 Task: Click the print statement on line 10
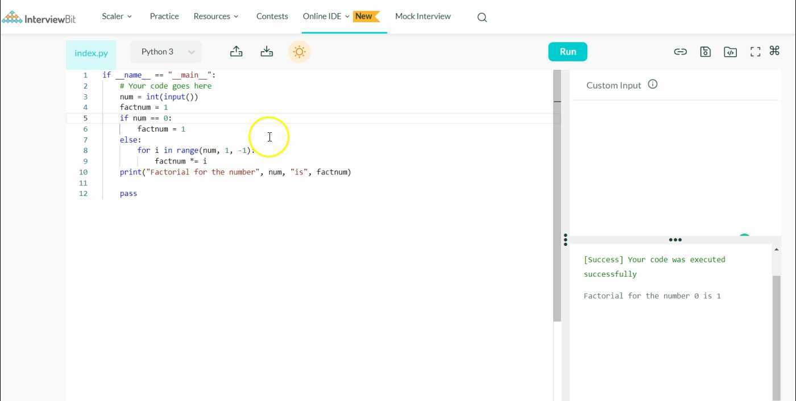click(235, 172)
